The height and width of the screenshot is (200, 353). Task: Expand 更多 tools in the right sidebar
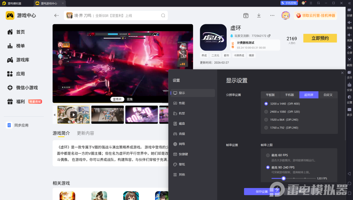[349, 111]
